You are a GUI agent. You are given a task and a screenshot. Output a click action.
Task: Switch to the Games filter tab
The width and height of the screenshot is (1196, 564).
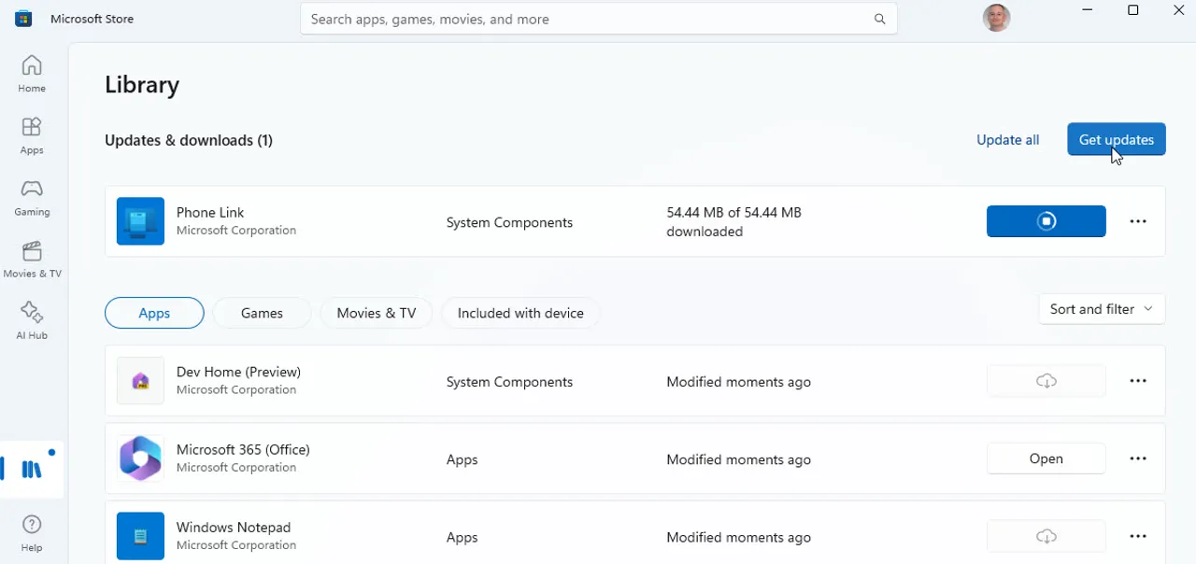(262, 313)
